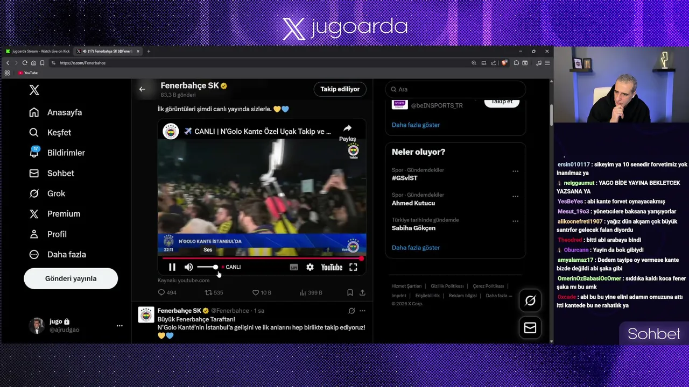The image size is (689, 387).
Task: Open the Ahmed Kutucu trend
Action: (x=413, y=203)
